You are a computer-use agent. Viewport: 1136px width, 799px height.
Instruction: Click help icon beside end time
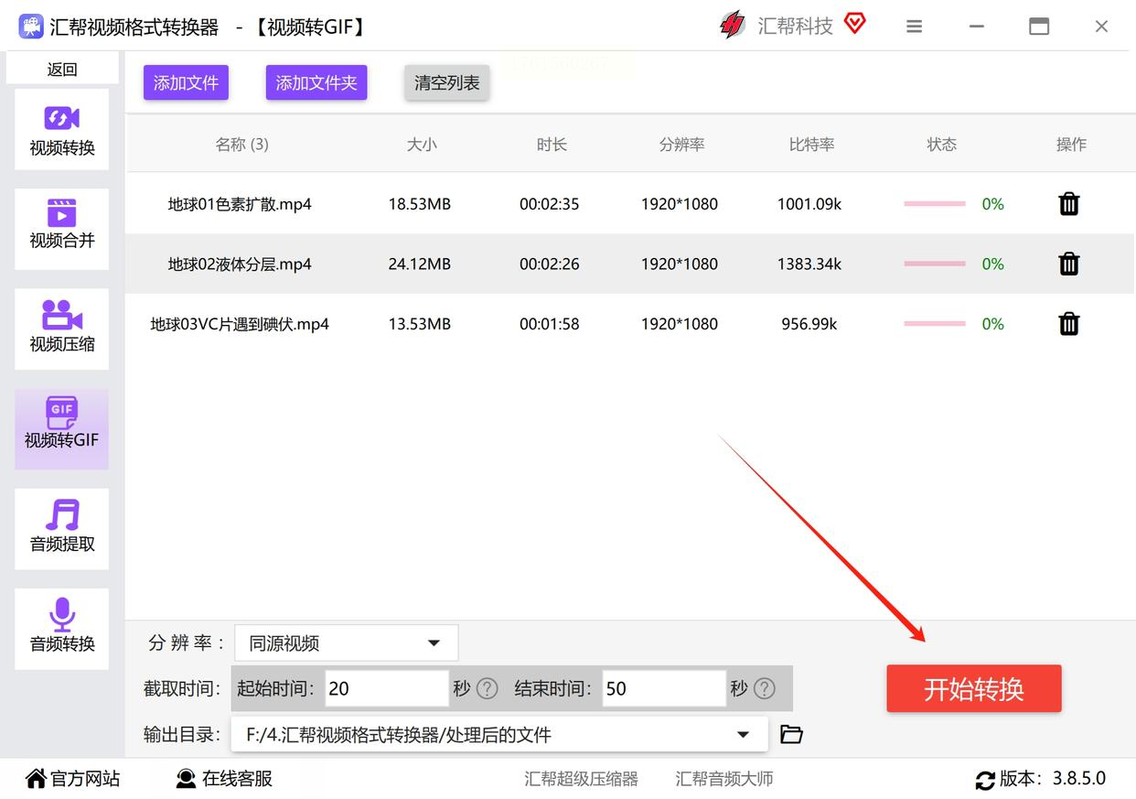tap(765, 688)
